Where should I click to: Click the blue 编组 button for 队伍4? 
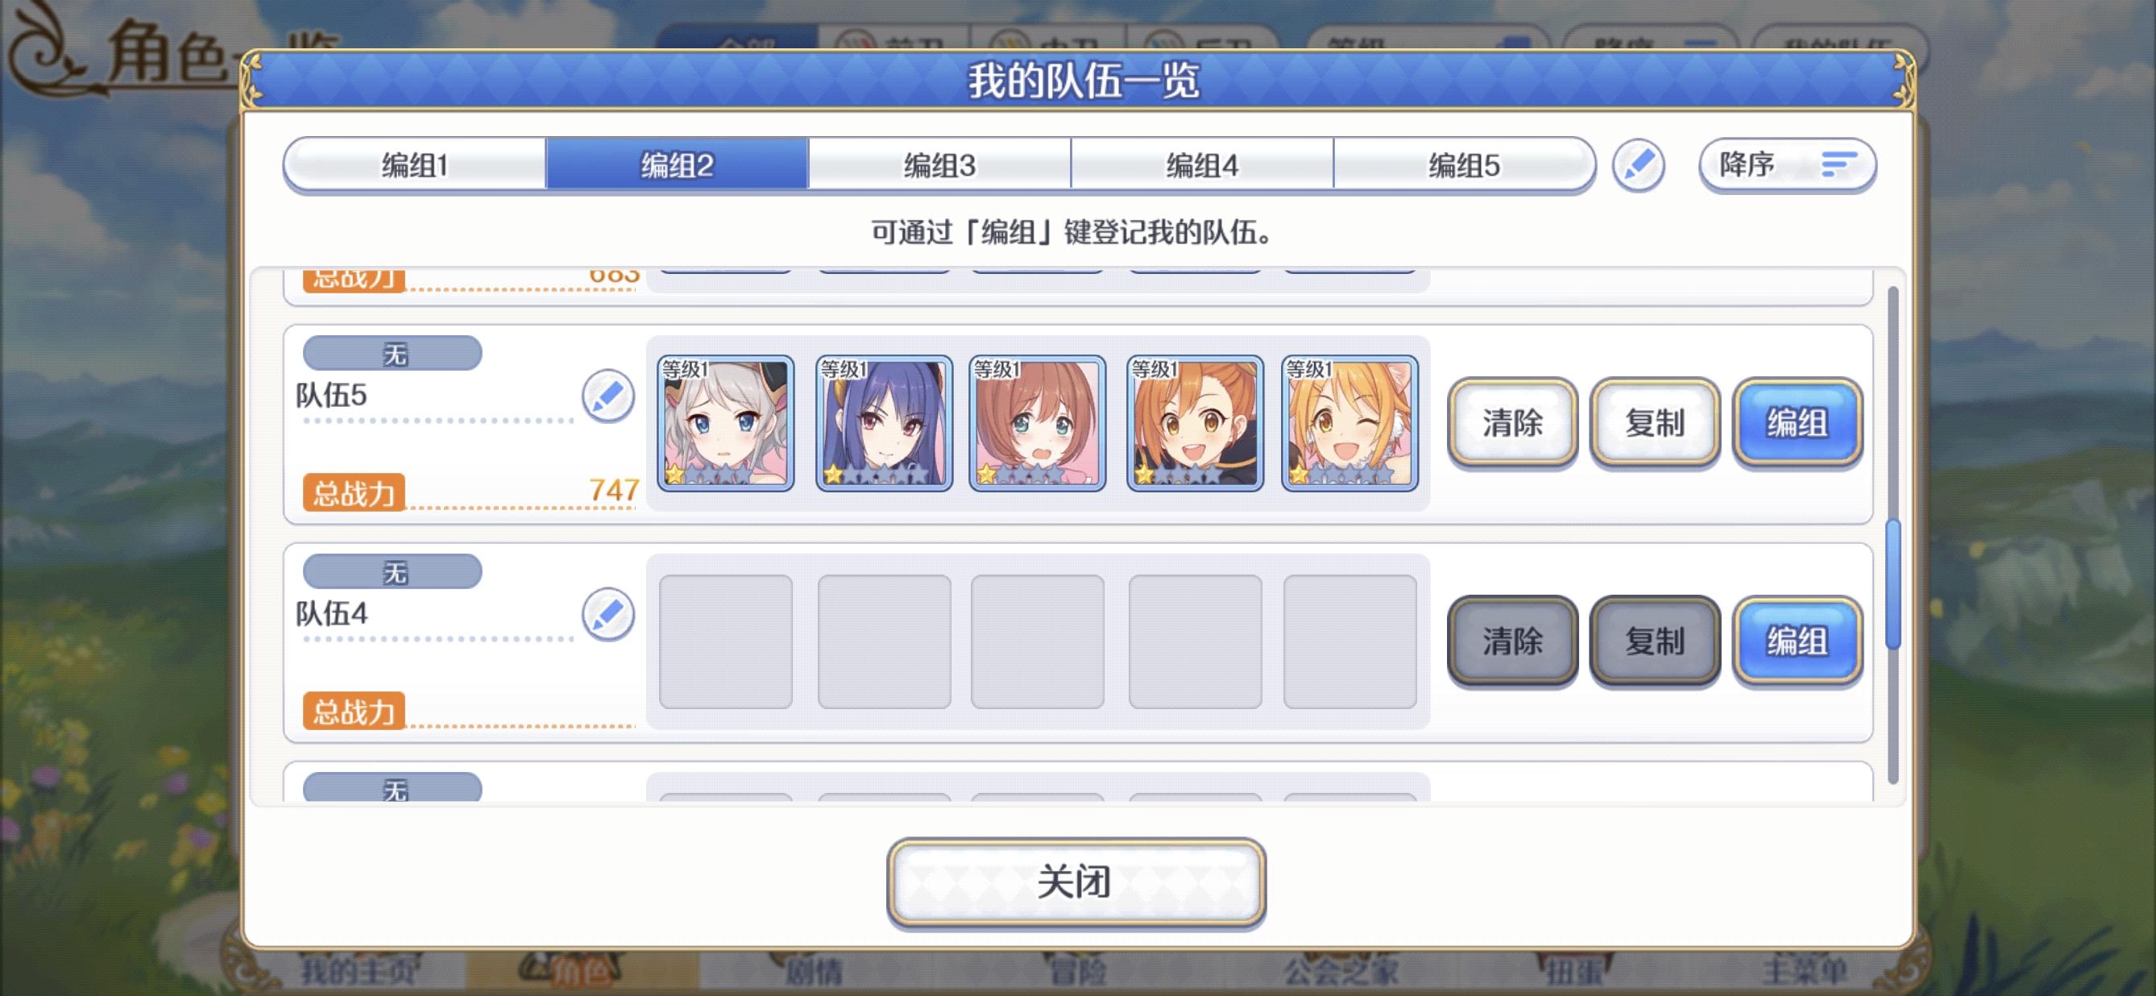pos(1797,641)
